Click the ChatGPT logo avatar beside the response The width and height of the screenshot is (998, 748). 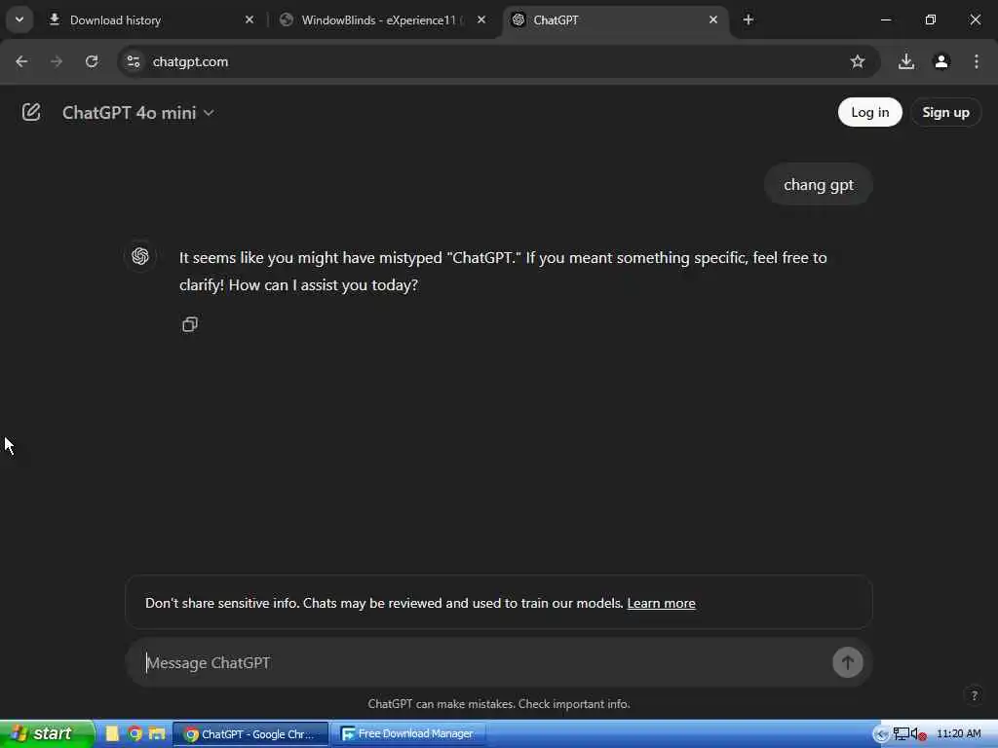click(140, 256)
